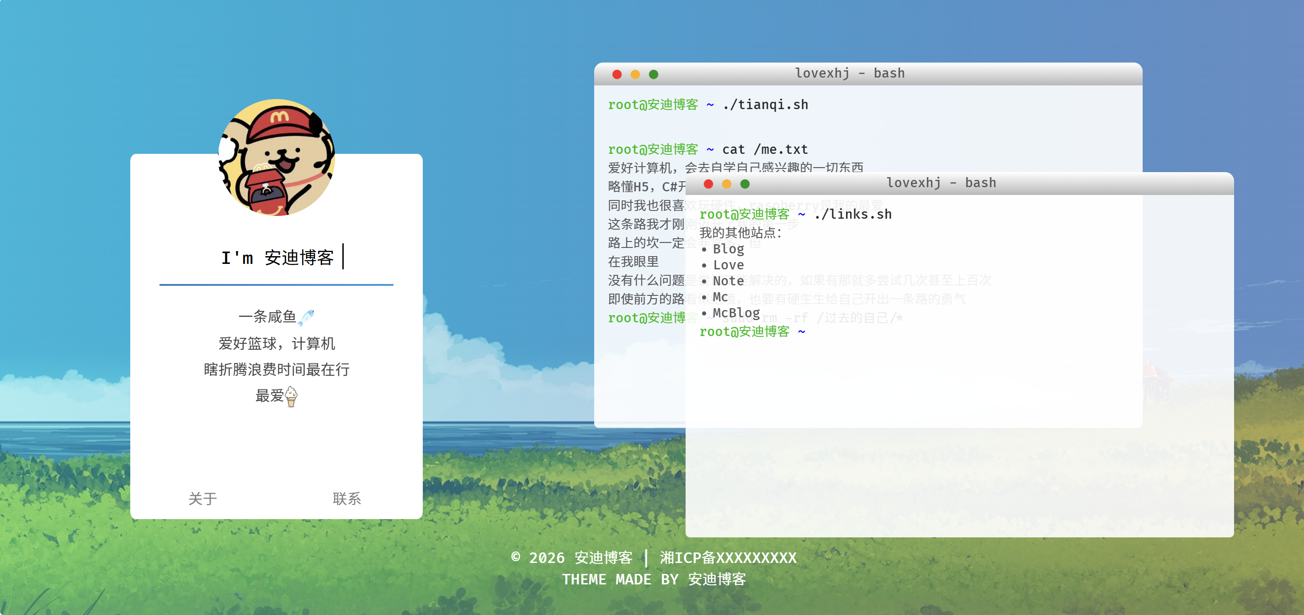The height and width of the screenshot is (615, 1304).
Task: Open the McBlog link
Action: (x=736, y=313)
